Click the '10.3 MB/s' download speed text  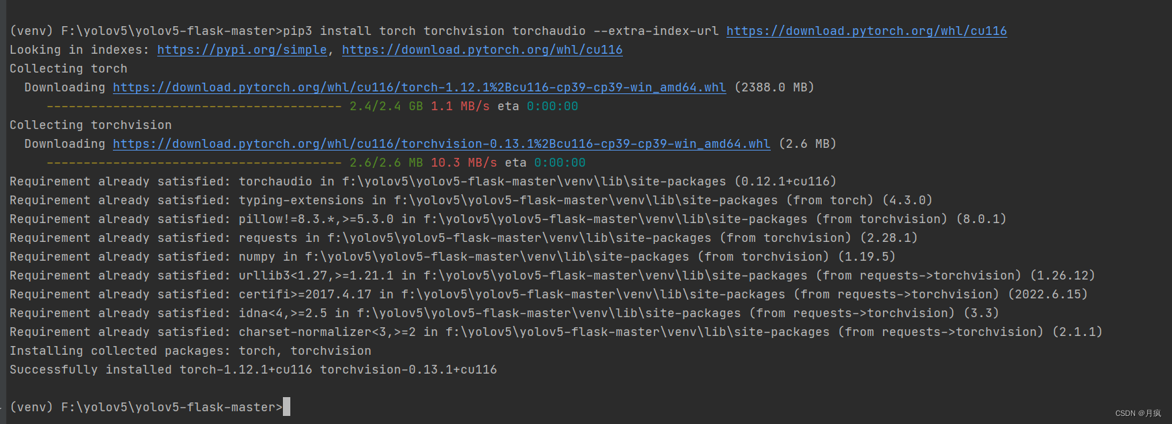pyautogui.click(x=464, y=163)
